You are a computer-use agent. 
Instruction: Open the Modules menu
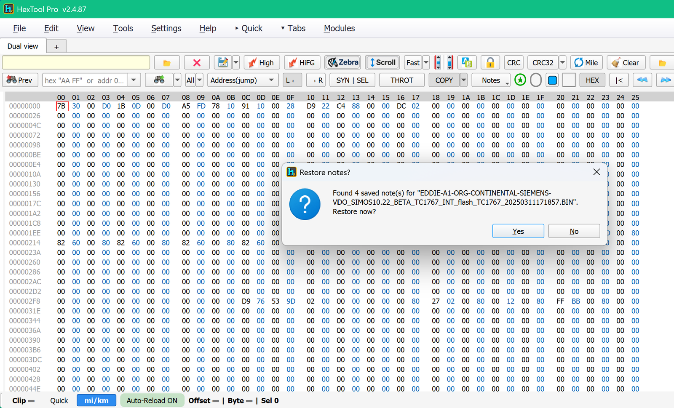[339, 28]
